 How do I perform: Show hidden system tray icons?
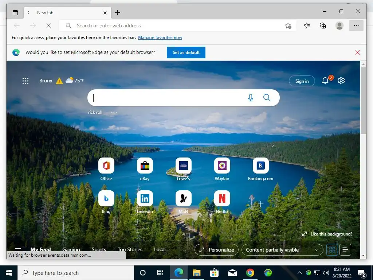coord(300,273)
